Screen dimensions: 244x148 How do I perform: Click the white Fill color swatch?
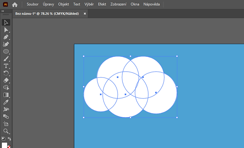click(x=4, y=145)
